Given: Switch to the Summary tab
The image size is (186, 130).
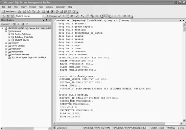Looking at the screenshot, I should click(125, 20).
